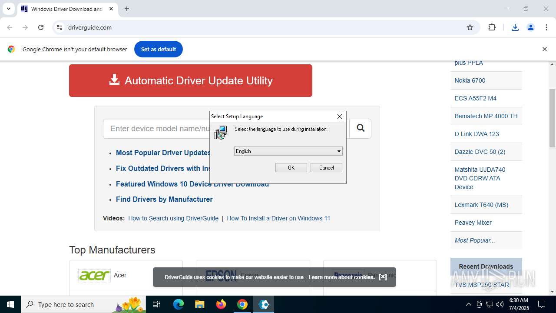Open Bematech MP 4000 TH link
This screenshot has height=313, width=556.
pos(486,116)
